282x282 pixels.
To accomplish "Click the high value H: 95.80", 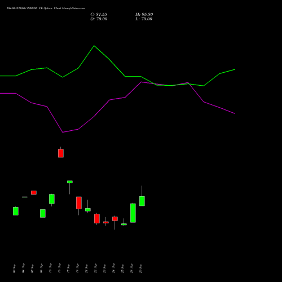I will click(x=144, y=15).
